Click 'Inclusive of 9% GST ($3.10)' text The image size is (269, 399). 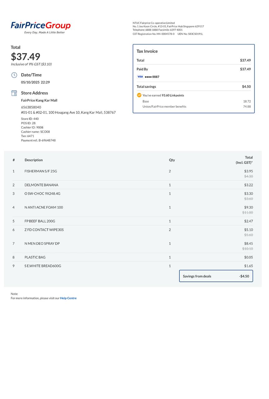click(31, 64)
